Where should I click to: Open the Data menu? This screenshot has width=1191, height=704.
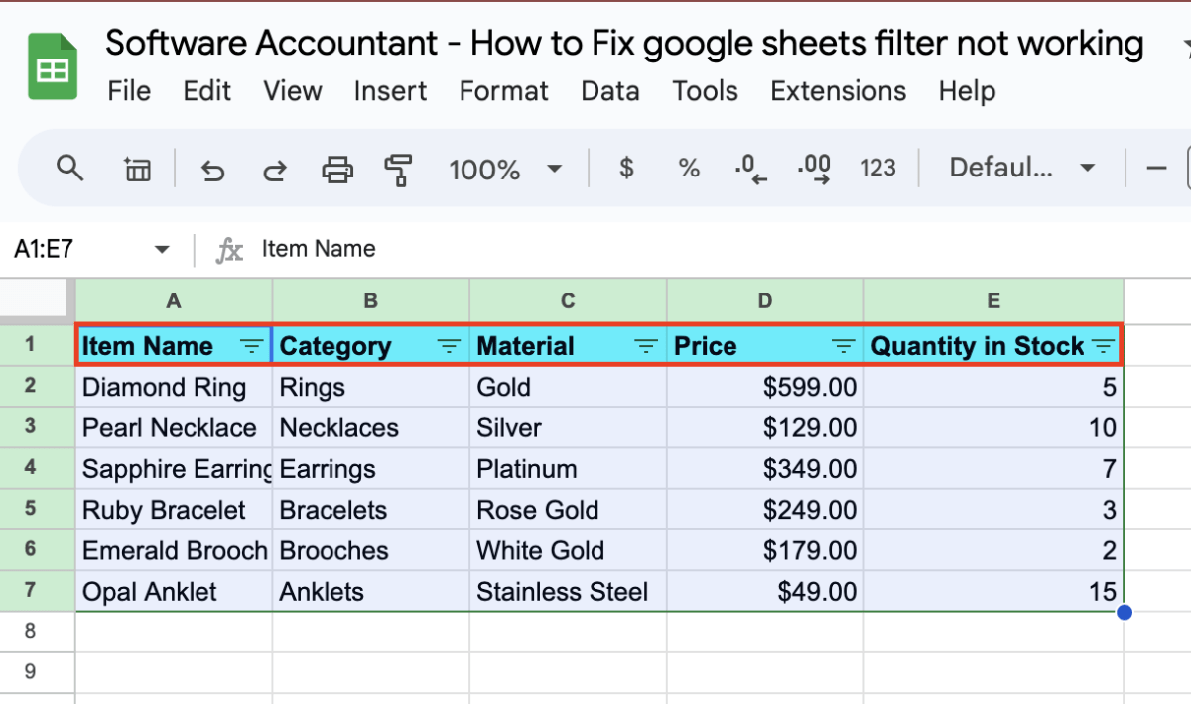[x=610, y=91]
